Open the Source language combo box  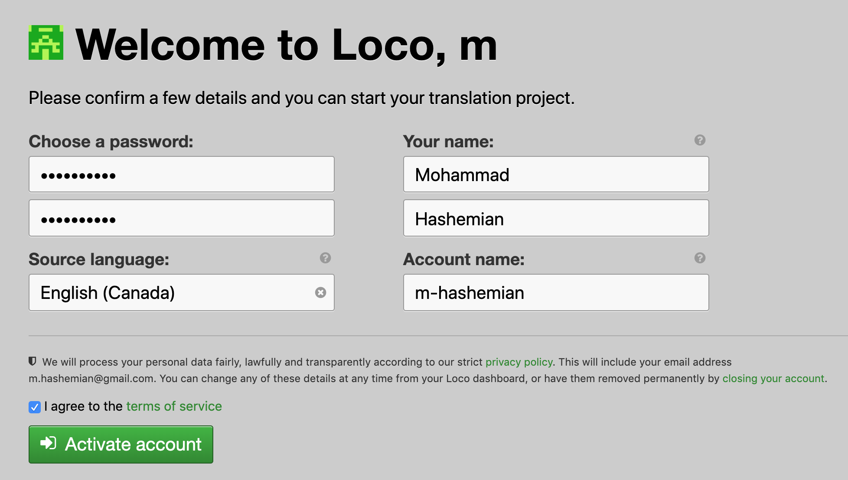173,292
